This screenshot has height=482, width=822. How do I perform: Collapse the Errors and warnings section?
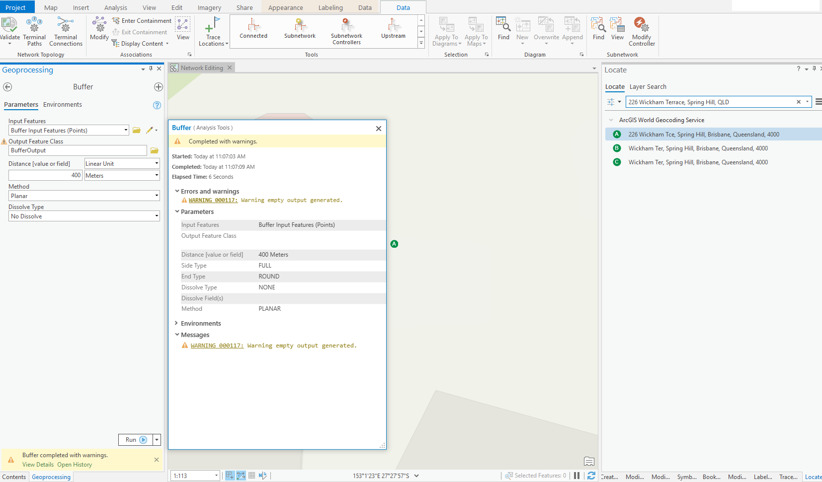[177, 191]
